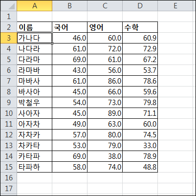Click the 33.0 value cell
This screenshot has width=196, height=196.
tap(140, 146)
